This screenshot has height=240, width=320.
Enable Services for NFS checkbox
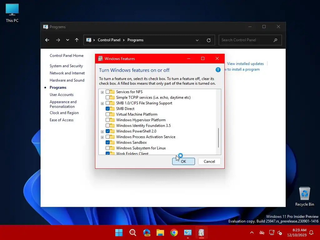coord(107,92)
